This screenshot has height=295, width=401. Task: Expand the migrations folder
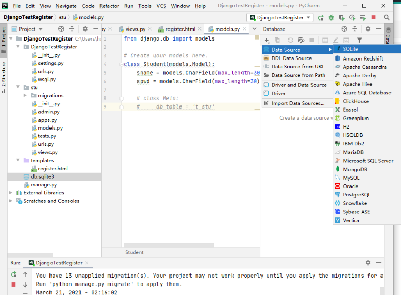point(25,95)
